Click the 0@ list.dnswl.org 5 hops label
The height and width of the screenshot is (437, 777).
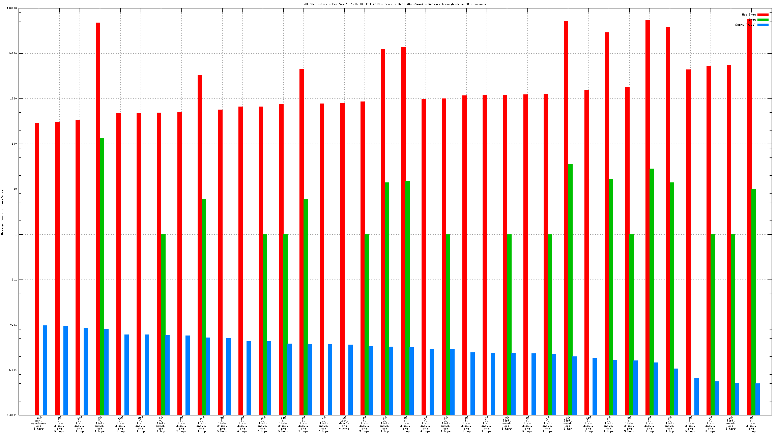click(x=507, y=423)
